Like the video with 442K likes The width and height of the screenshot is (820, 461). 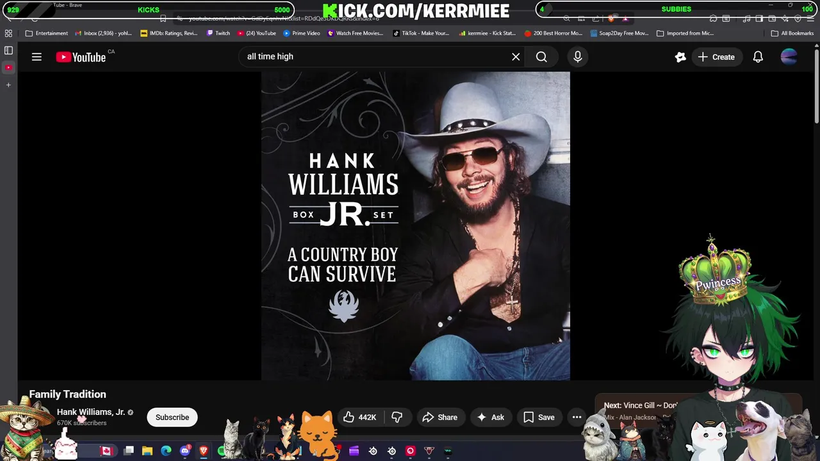pos(359,417)
